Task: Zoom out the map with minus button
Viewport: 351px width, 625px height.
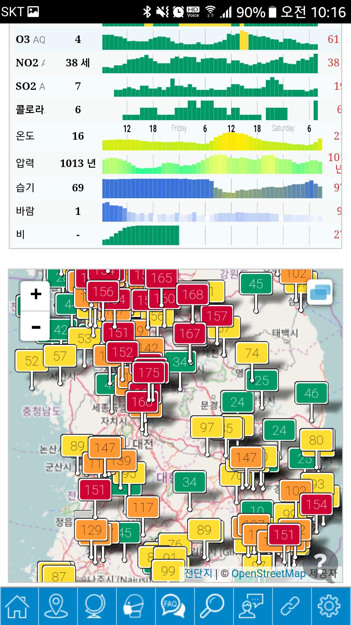Action: coord(36,327)
